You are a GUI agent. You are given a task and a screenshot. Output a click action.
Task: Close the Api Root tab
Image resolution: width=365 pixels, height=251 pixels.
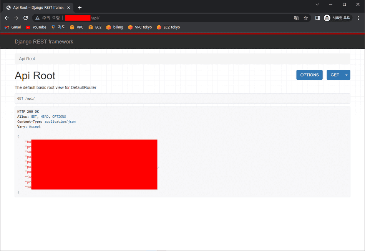click(x=69, y=8)
